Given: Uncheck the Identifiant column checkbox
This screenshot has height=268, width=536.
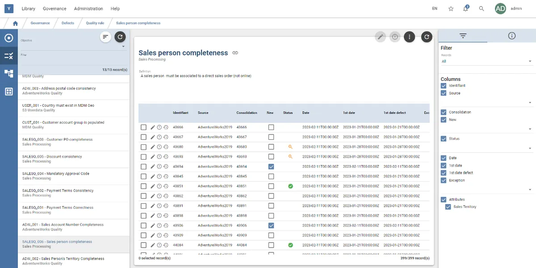Looking at the screenshot, I should (x=444, y=86).
